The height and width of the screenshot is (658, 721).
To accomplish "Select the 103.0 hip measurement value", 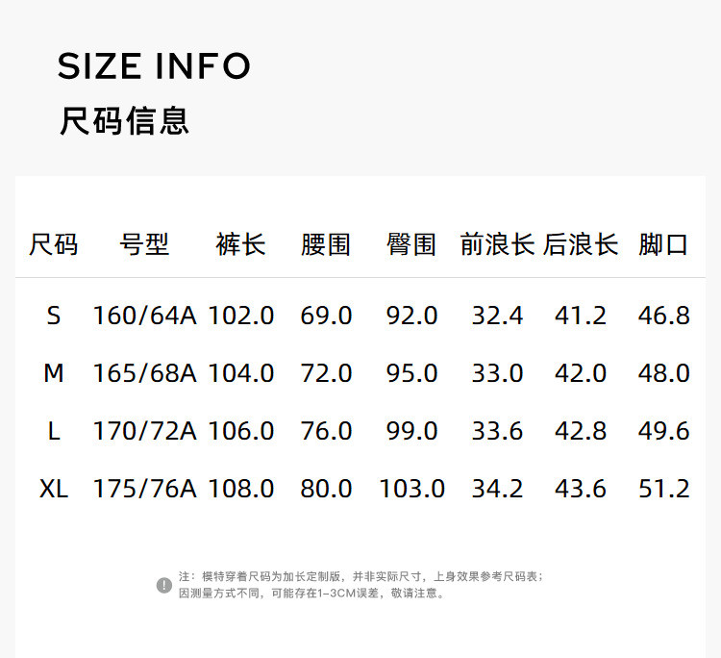I will point(411,488).
